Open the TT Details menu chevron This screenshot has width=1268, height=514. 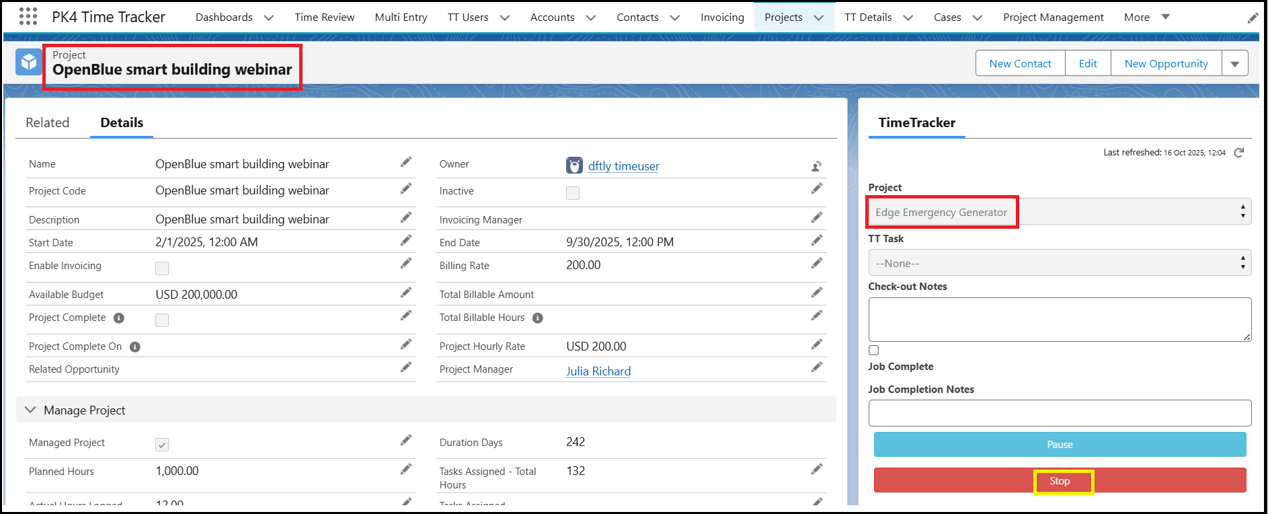point(908,18)
